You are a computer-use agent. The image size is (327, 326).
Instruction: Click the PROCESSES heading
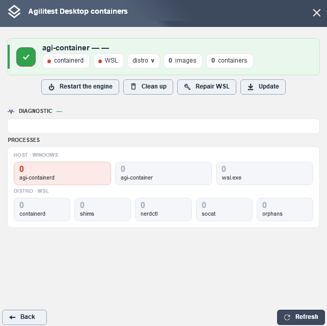point(24,140)
